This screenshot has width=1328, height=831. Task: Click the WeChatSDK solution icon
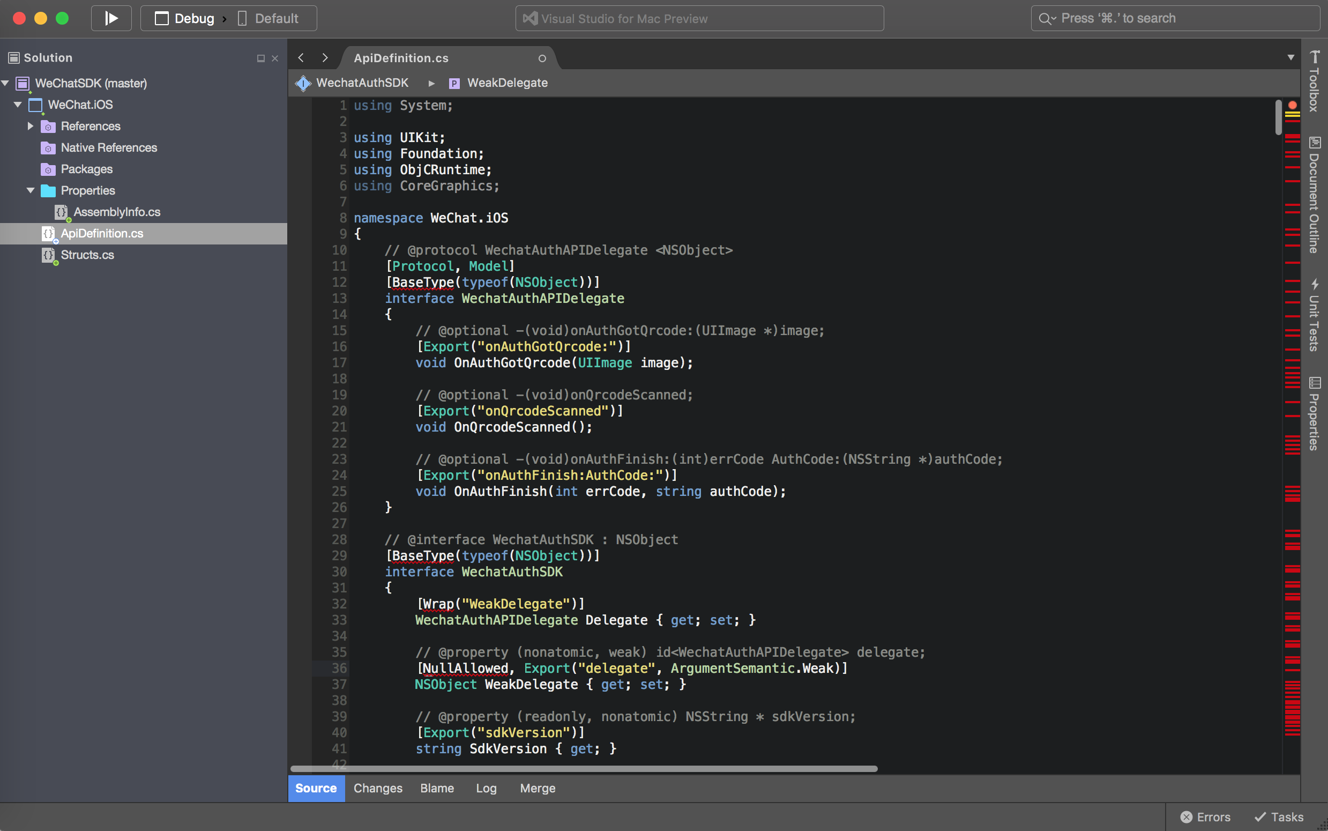point(23,84)
